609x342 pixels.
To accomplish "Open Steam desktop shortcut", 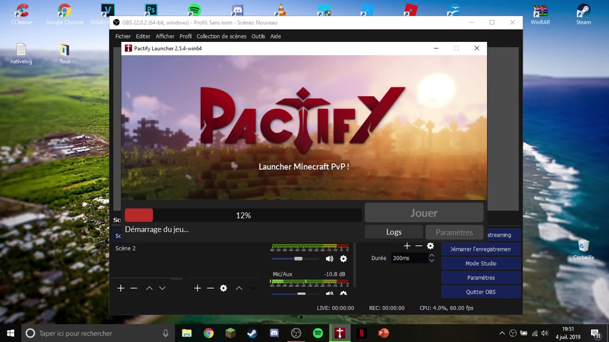I will click(583, 14).
